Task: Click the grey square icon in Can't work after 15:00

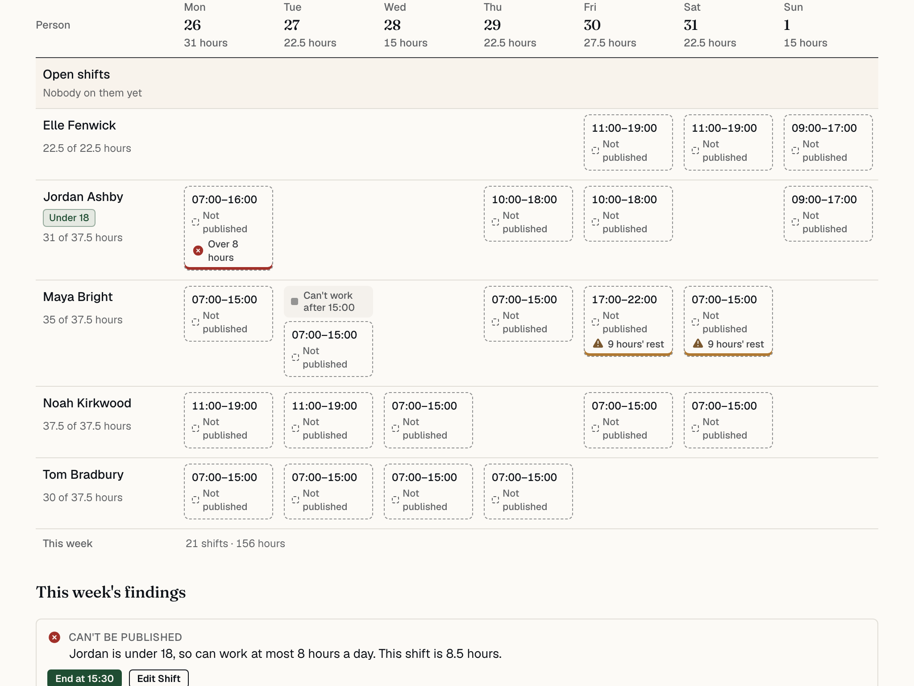Action: (295, 301)
